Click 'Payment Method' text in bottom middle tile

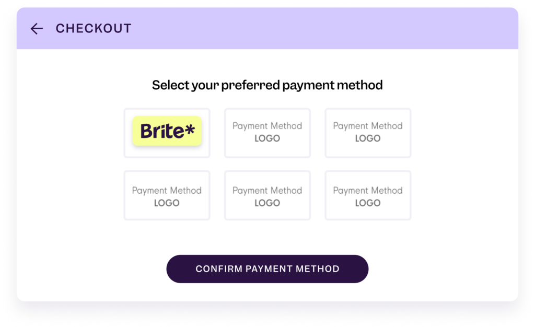tap(267, 191)
